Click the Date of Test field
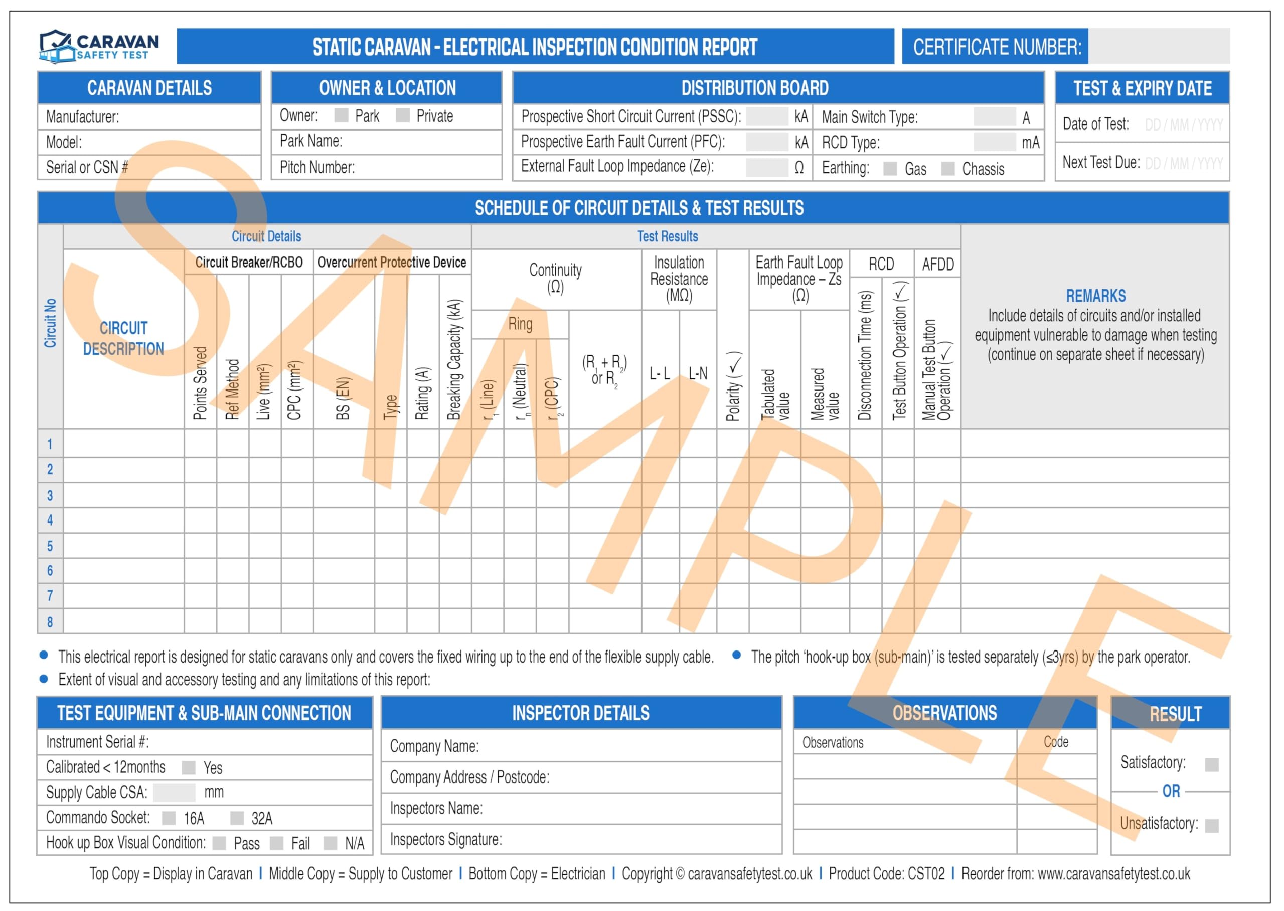 coord(1183,124)
